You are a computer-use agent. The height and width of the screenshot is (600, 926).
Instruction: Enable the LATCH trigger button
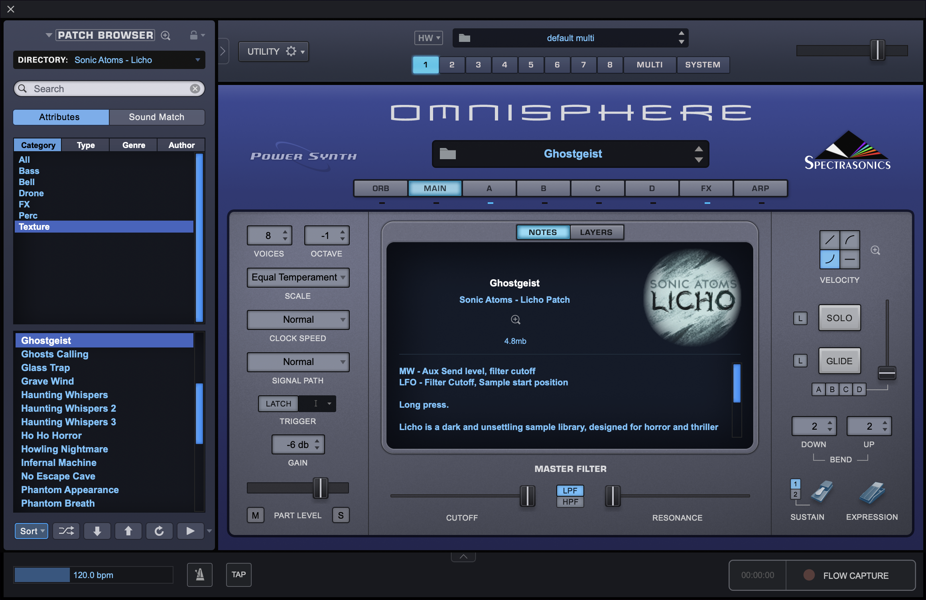pyautogui.click(x=278, y=404)
